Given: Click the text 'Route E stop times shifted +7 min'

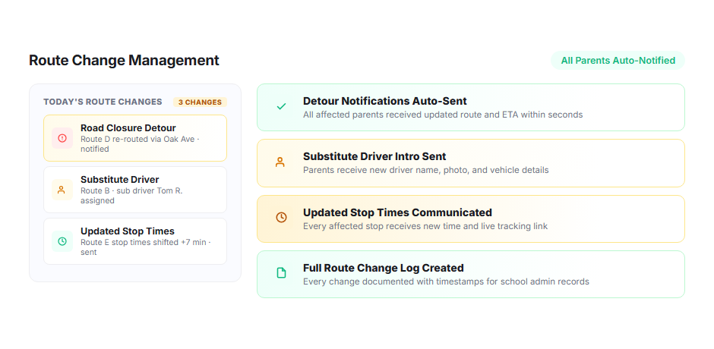Looking at the screenshot, I should click(x=143, y=242).
